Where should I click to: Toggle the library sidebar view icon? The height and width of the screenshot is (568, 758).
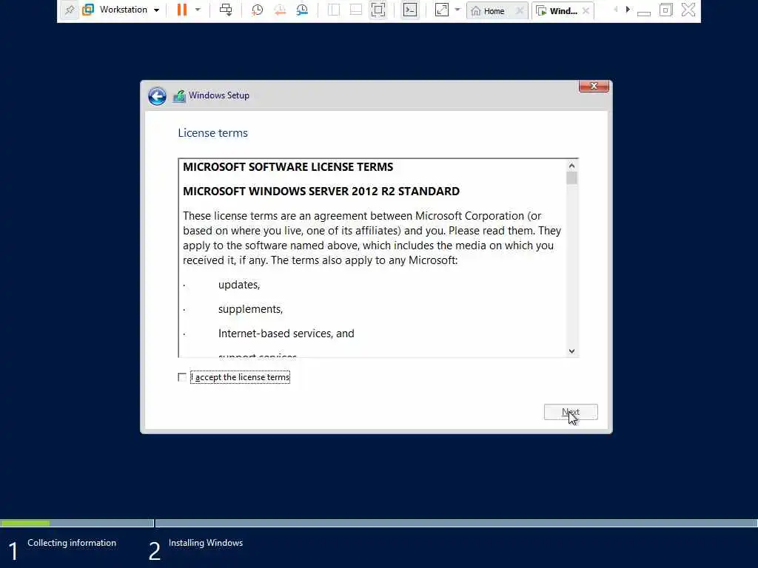(334, 10)
